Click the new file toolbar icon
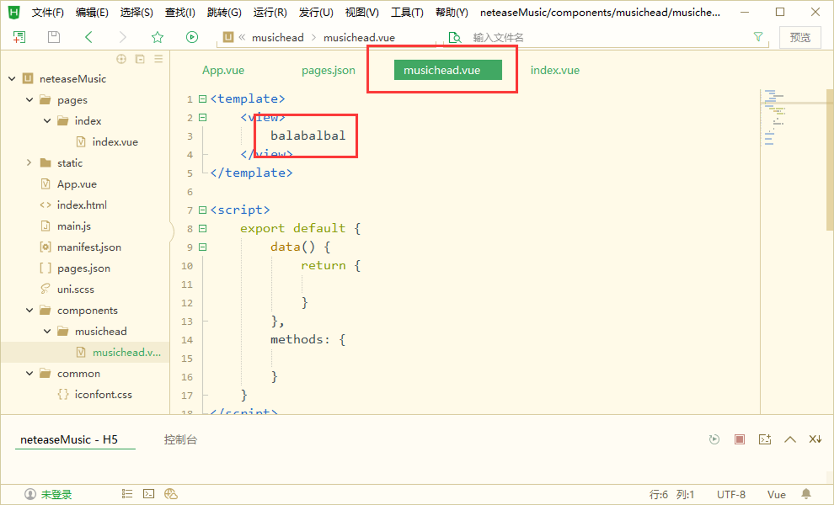 pos(19,37)
